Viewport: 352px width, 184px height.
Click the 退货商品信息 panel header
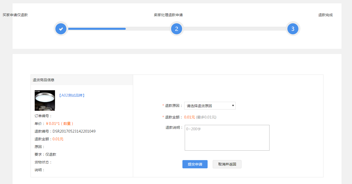pyautogui.click(x=82, y=80)
